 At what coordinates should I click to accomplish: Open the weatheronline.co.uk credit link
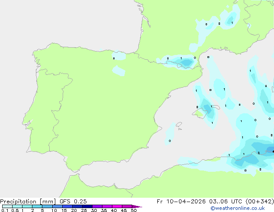point(238,208)
